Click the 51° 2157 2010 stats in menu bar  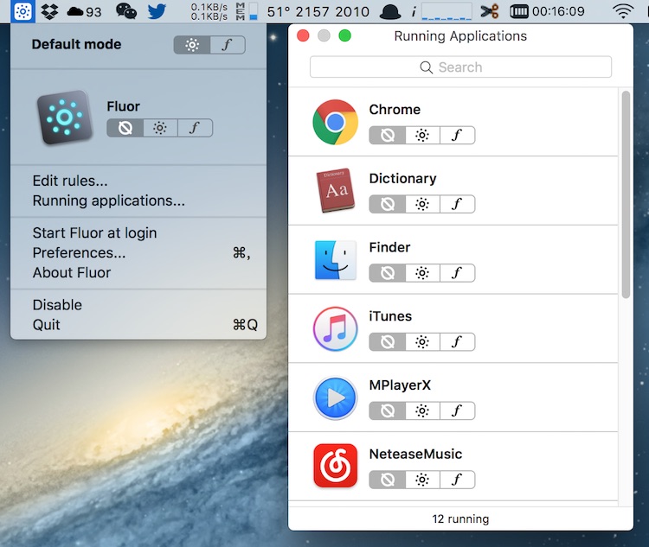[x=318, y=11]
